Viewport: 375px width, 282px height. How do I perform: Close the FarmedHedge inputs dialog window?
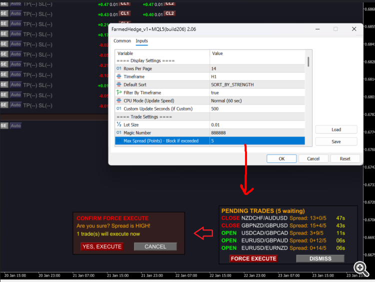[354, 29]
